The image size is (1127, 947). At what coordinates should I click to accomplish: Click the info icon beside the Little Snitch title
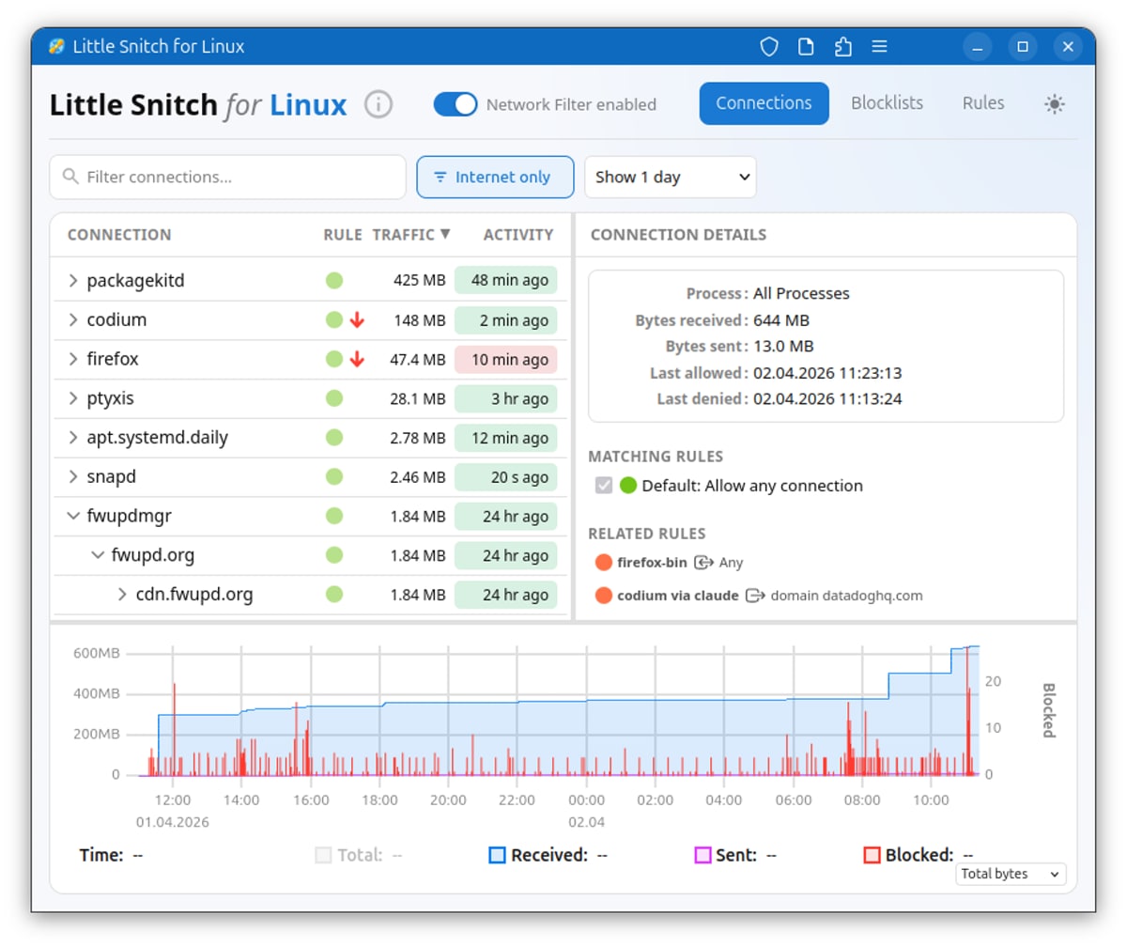[378, 104]
